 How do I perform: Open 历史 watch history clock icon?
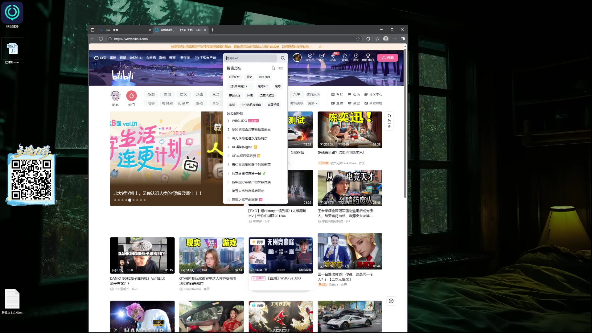tap(356, 57)
